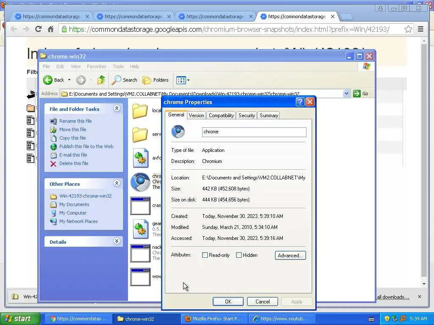Expand the Details panel
This screenshot has height=325, width=434.
tap(117, 241)
